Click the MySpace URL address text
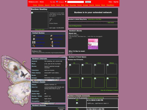The height and width of the screenshot is (110, 147). [x=48, y=53]
